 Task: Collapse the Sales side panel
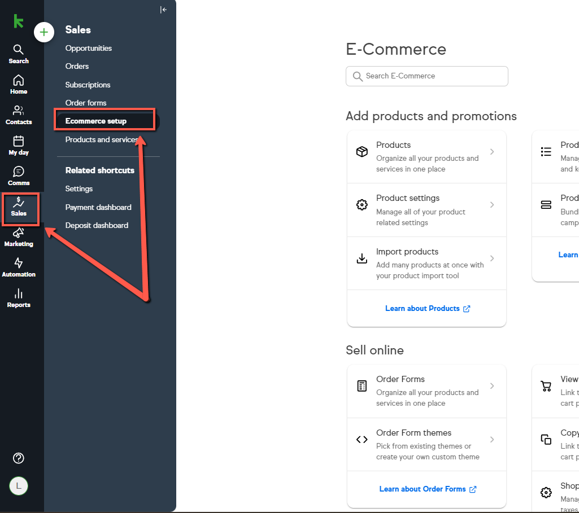(163, 10)
